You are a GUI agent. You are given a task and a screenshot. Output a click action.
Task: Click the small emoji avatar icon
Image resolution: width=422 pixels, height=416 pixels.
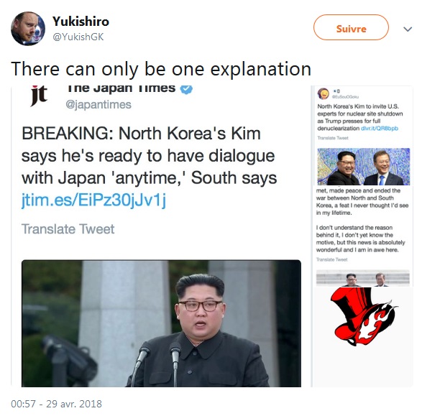click(x=324, y=93)
